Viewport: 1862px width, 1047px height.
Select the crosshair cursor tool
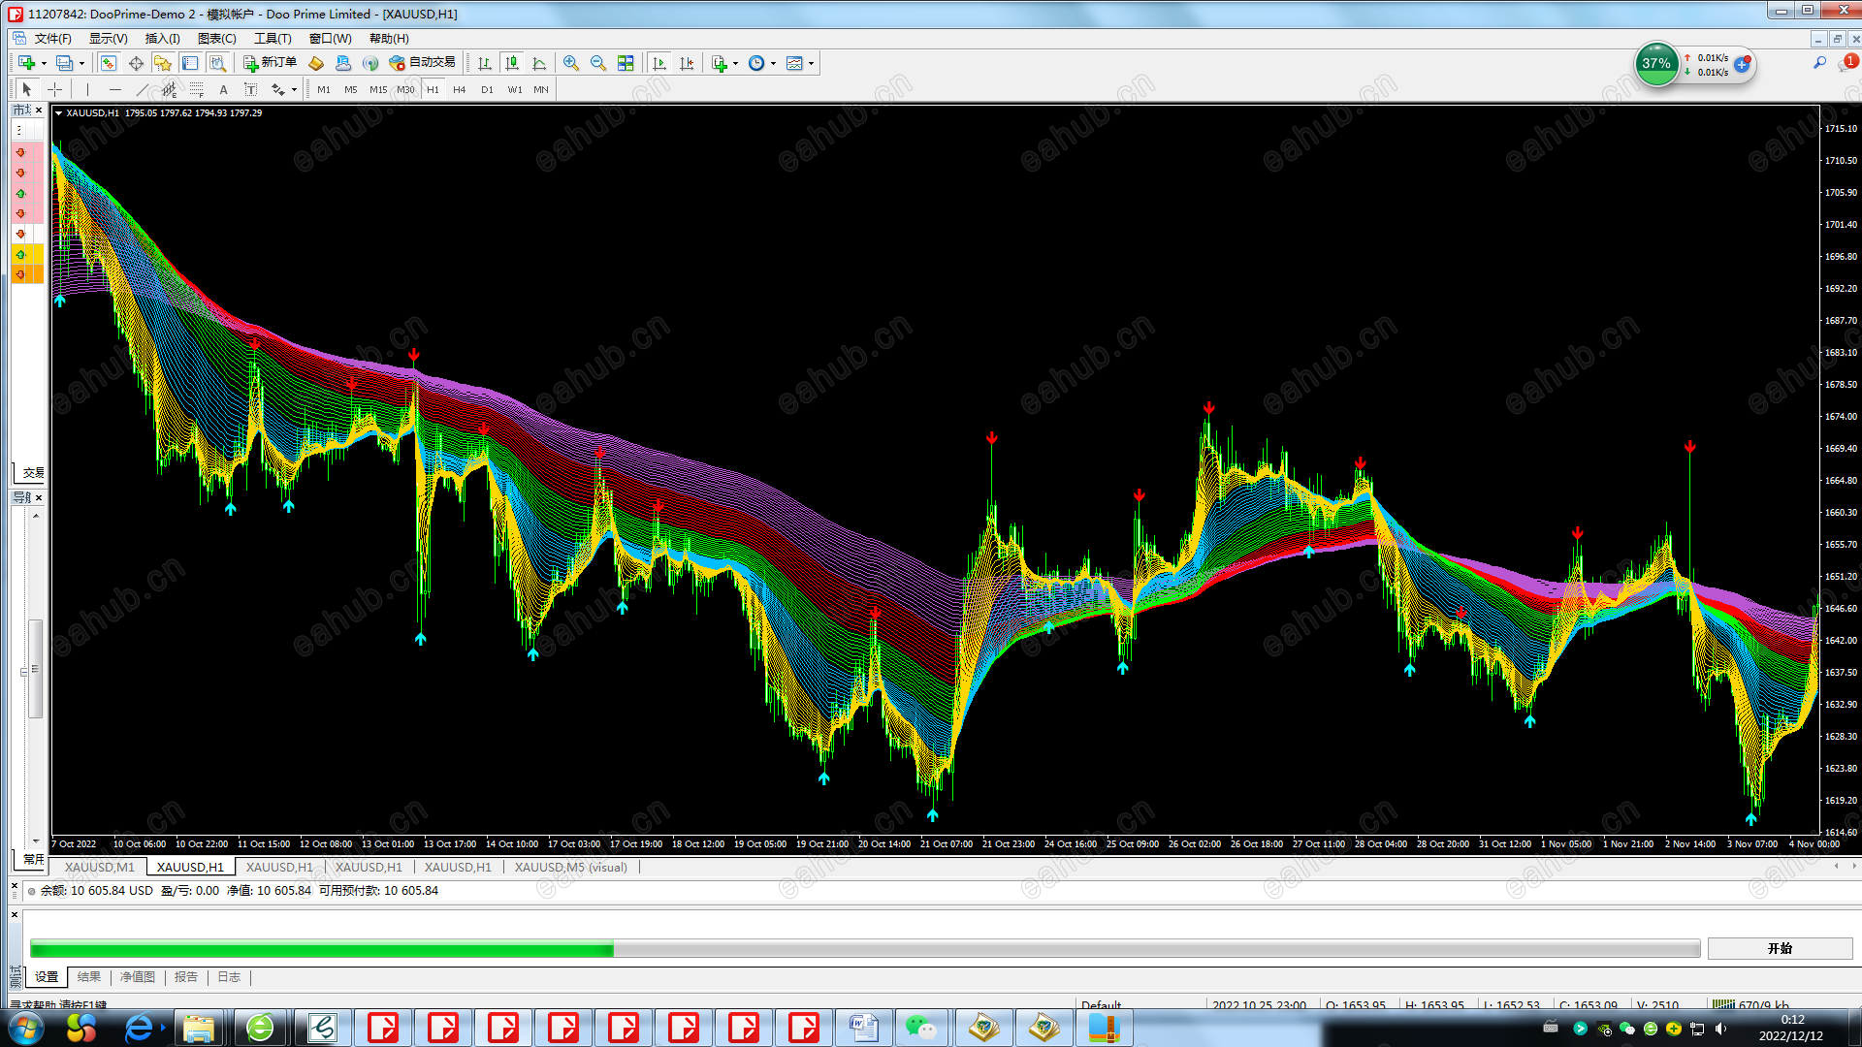tap(55, 89)
